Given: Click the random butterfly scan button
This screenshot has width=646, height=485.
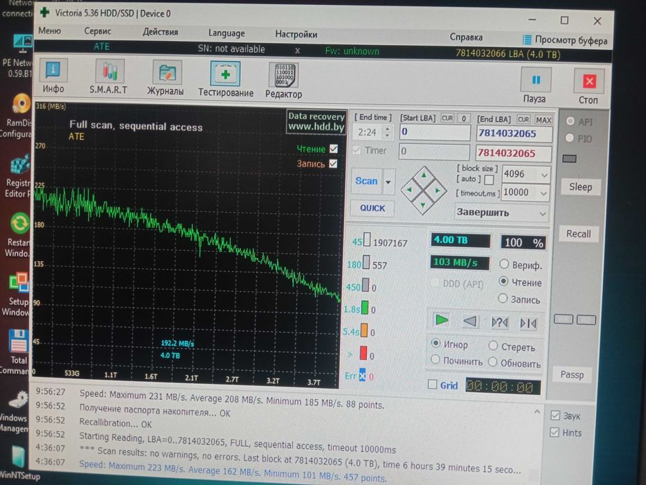Looking at the screenshot, I should click(499, 322).
